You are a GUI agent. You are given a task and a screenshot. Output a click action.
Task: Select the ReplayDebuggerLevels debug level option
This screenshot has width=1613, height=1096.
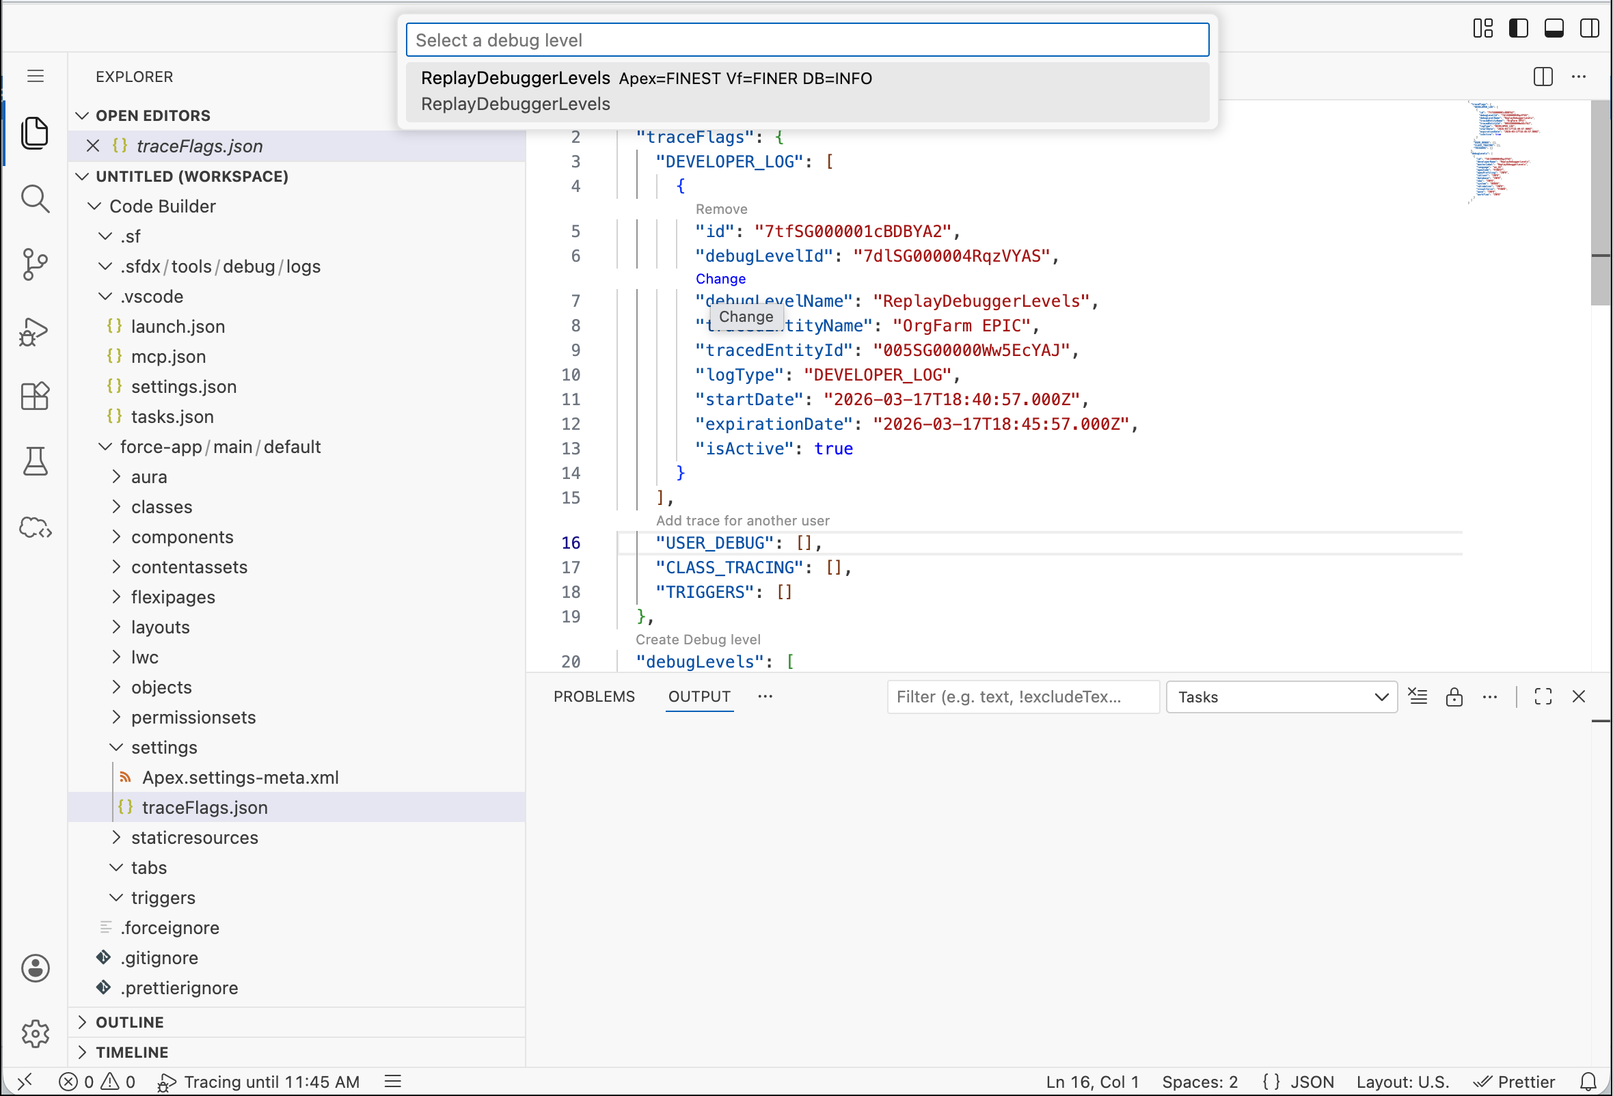point(807,91)
